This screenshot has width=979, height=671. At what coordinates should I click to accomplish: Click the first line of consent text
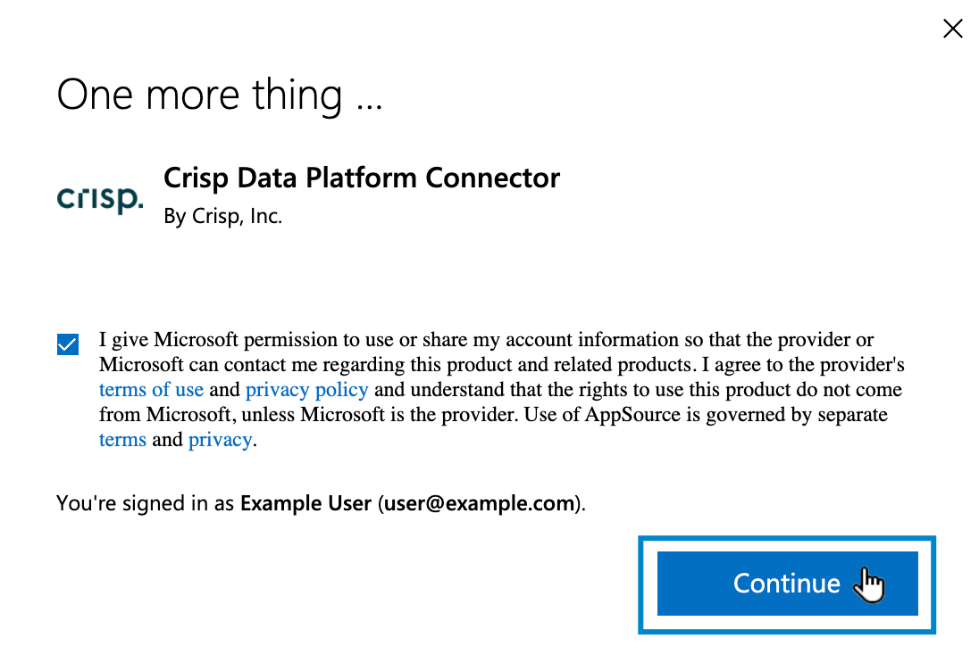(x=486, y=340)
